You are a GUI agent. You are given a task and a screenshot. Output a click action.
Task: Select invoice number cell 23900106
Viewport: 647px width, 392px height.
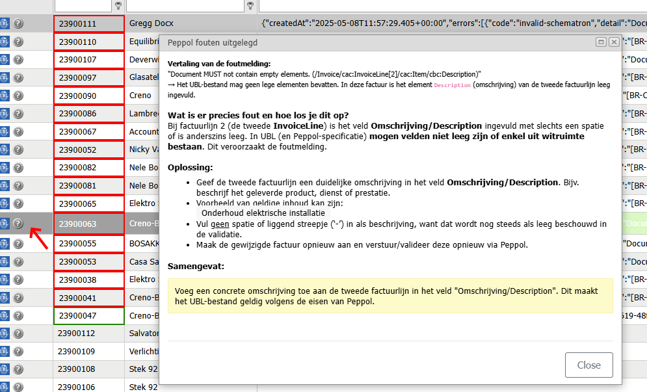pos(88,387)
